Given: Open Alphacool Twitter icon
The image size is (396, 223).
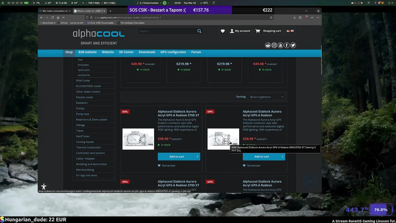Looking at the screenshot, I should click(293, 45).
